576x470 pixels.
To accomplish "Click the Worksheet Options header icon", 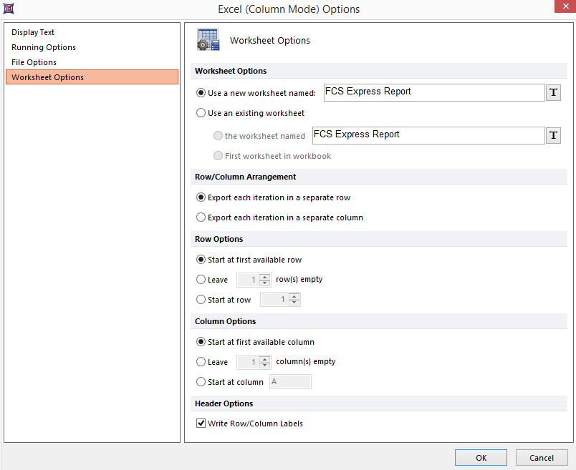I will click(208, 40).
